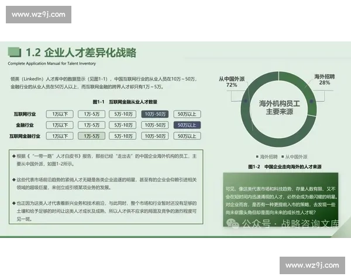
Task: Click the 从中国外派 legend color square
Action: [x=283, y=156]
